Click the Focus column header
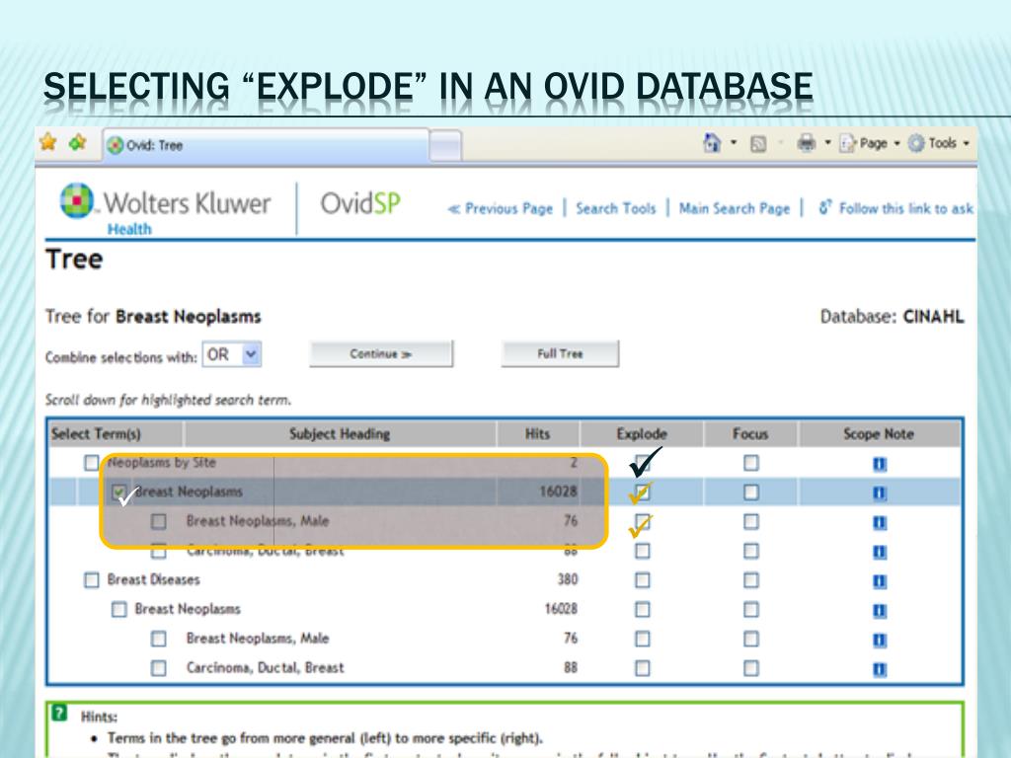 pos(750,434)
